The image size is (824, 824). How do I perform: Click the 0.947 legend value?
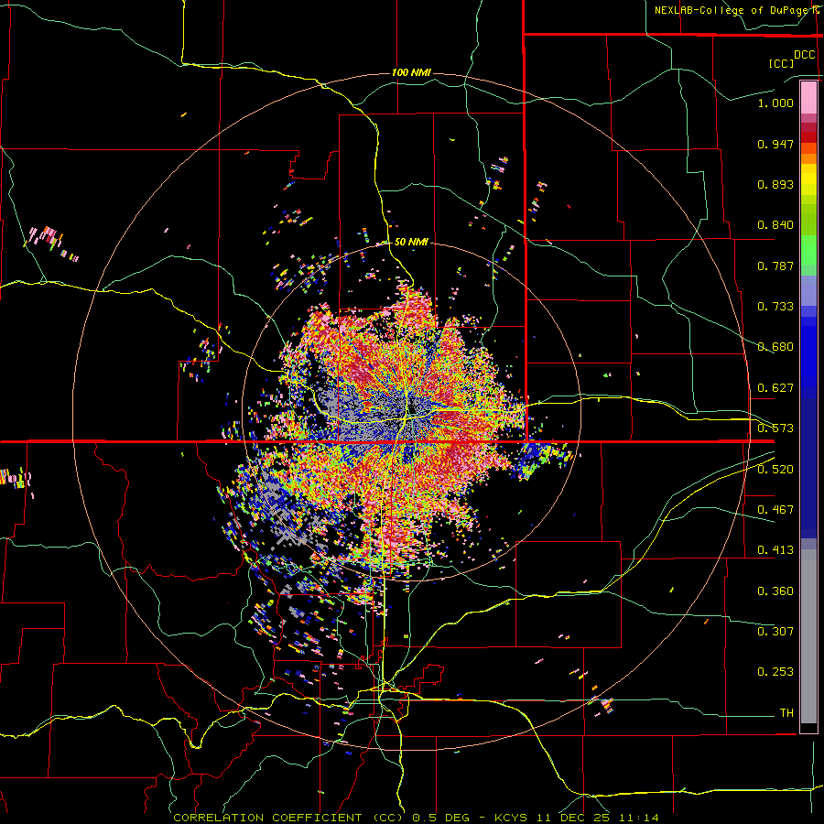point(775,144)
